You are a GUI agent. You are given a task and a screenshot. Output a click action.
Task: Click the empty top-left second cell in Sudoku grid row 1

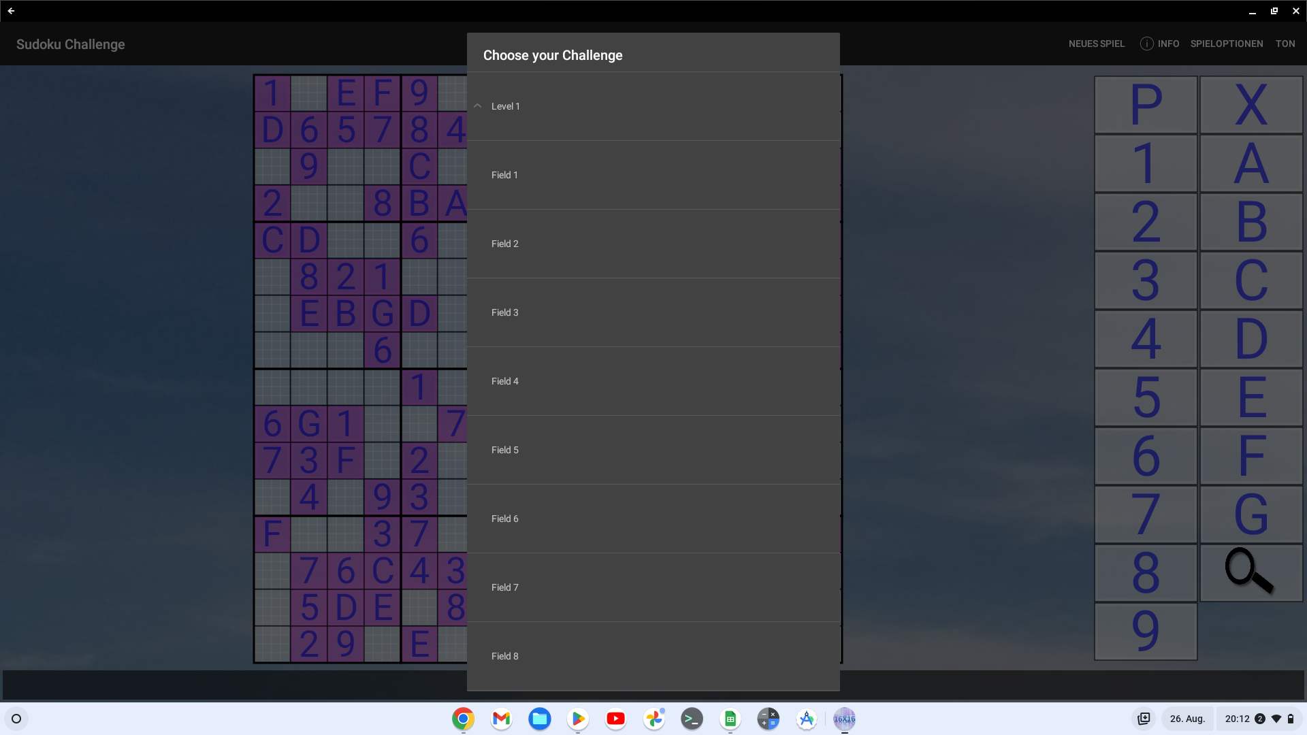click(x=308, y=93)
